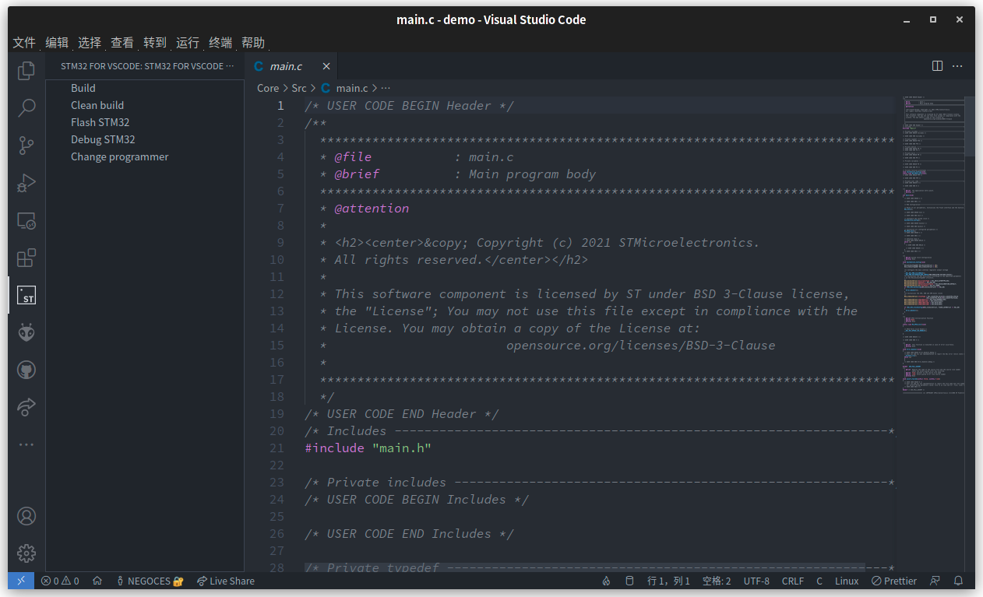
Task: Click Prettier status bar item
Action: (894, 581)
